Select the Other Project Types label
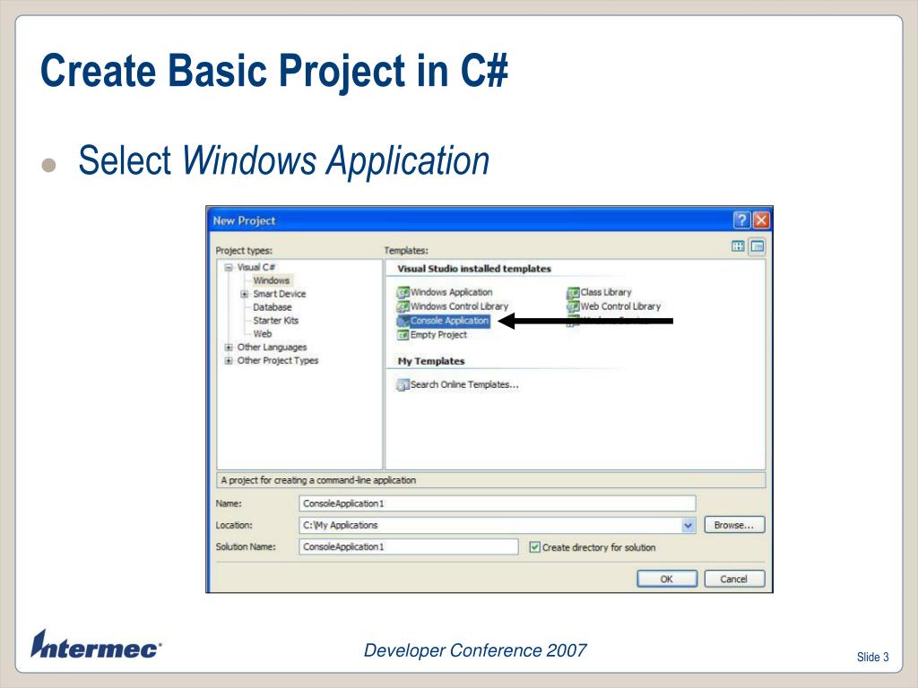This screenshot has height=688, width=918. 278,360
